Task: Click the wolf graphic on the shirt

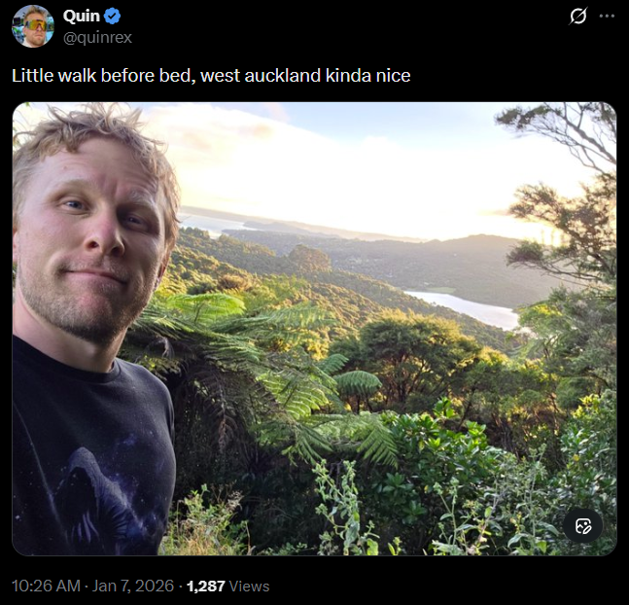Action: 108,498
